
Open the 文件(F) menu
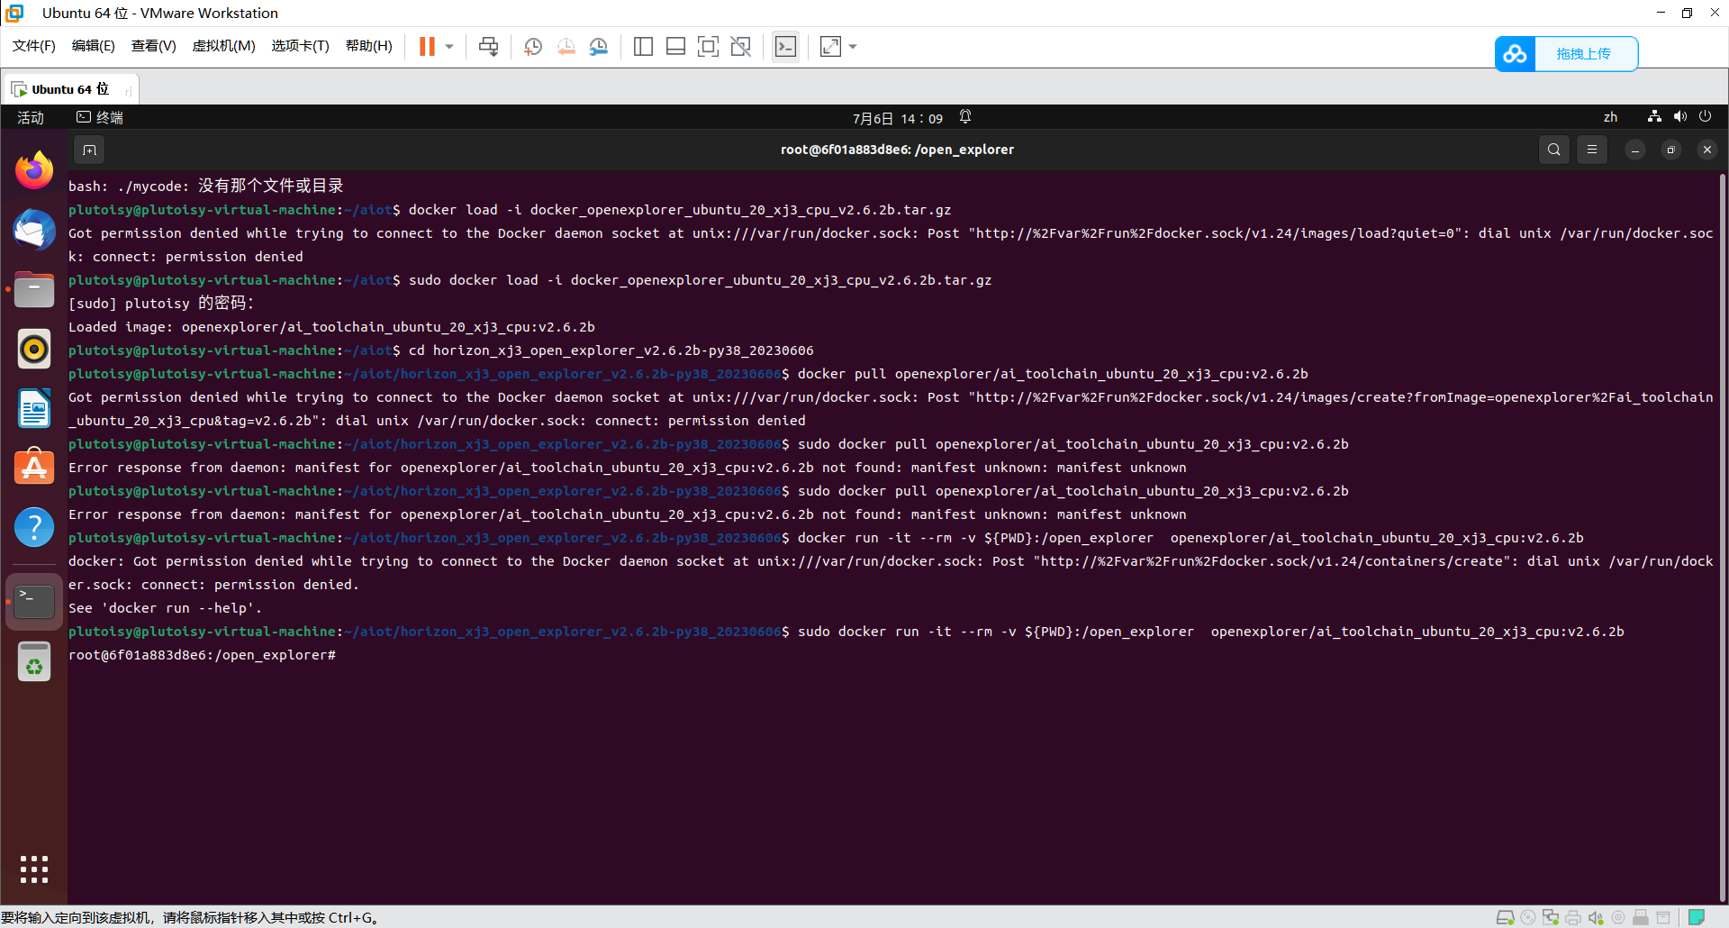(x=34, y=46)
